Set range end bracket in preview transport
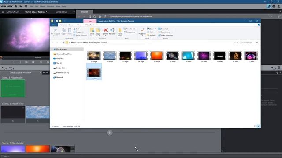The width and height of the screenshot is (282, 158). (x=21, y=62)
